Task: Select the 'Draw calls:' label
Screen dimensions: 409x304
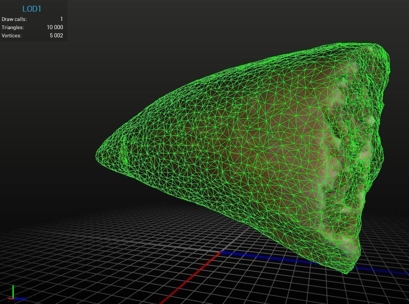Action: [14, 19]
